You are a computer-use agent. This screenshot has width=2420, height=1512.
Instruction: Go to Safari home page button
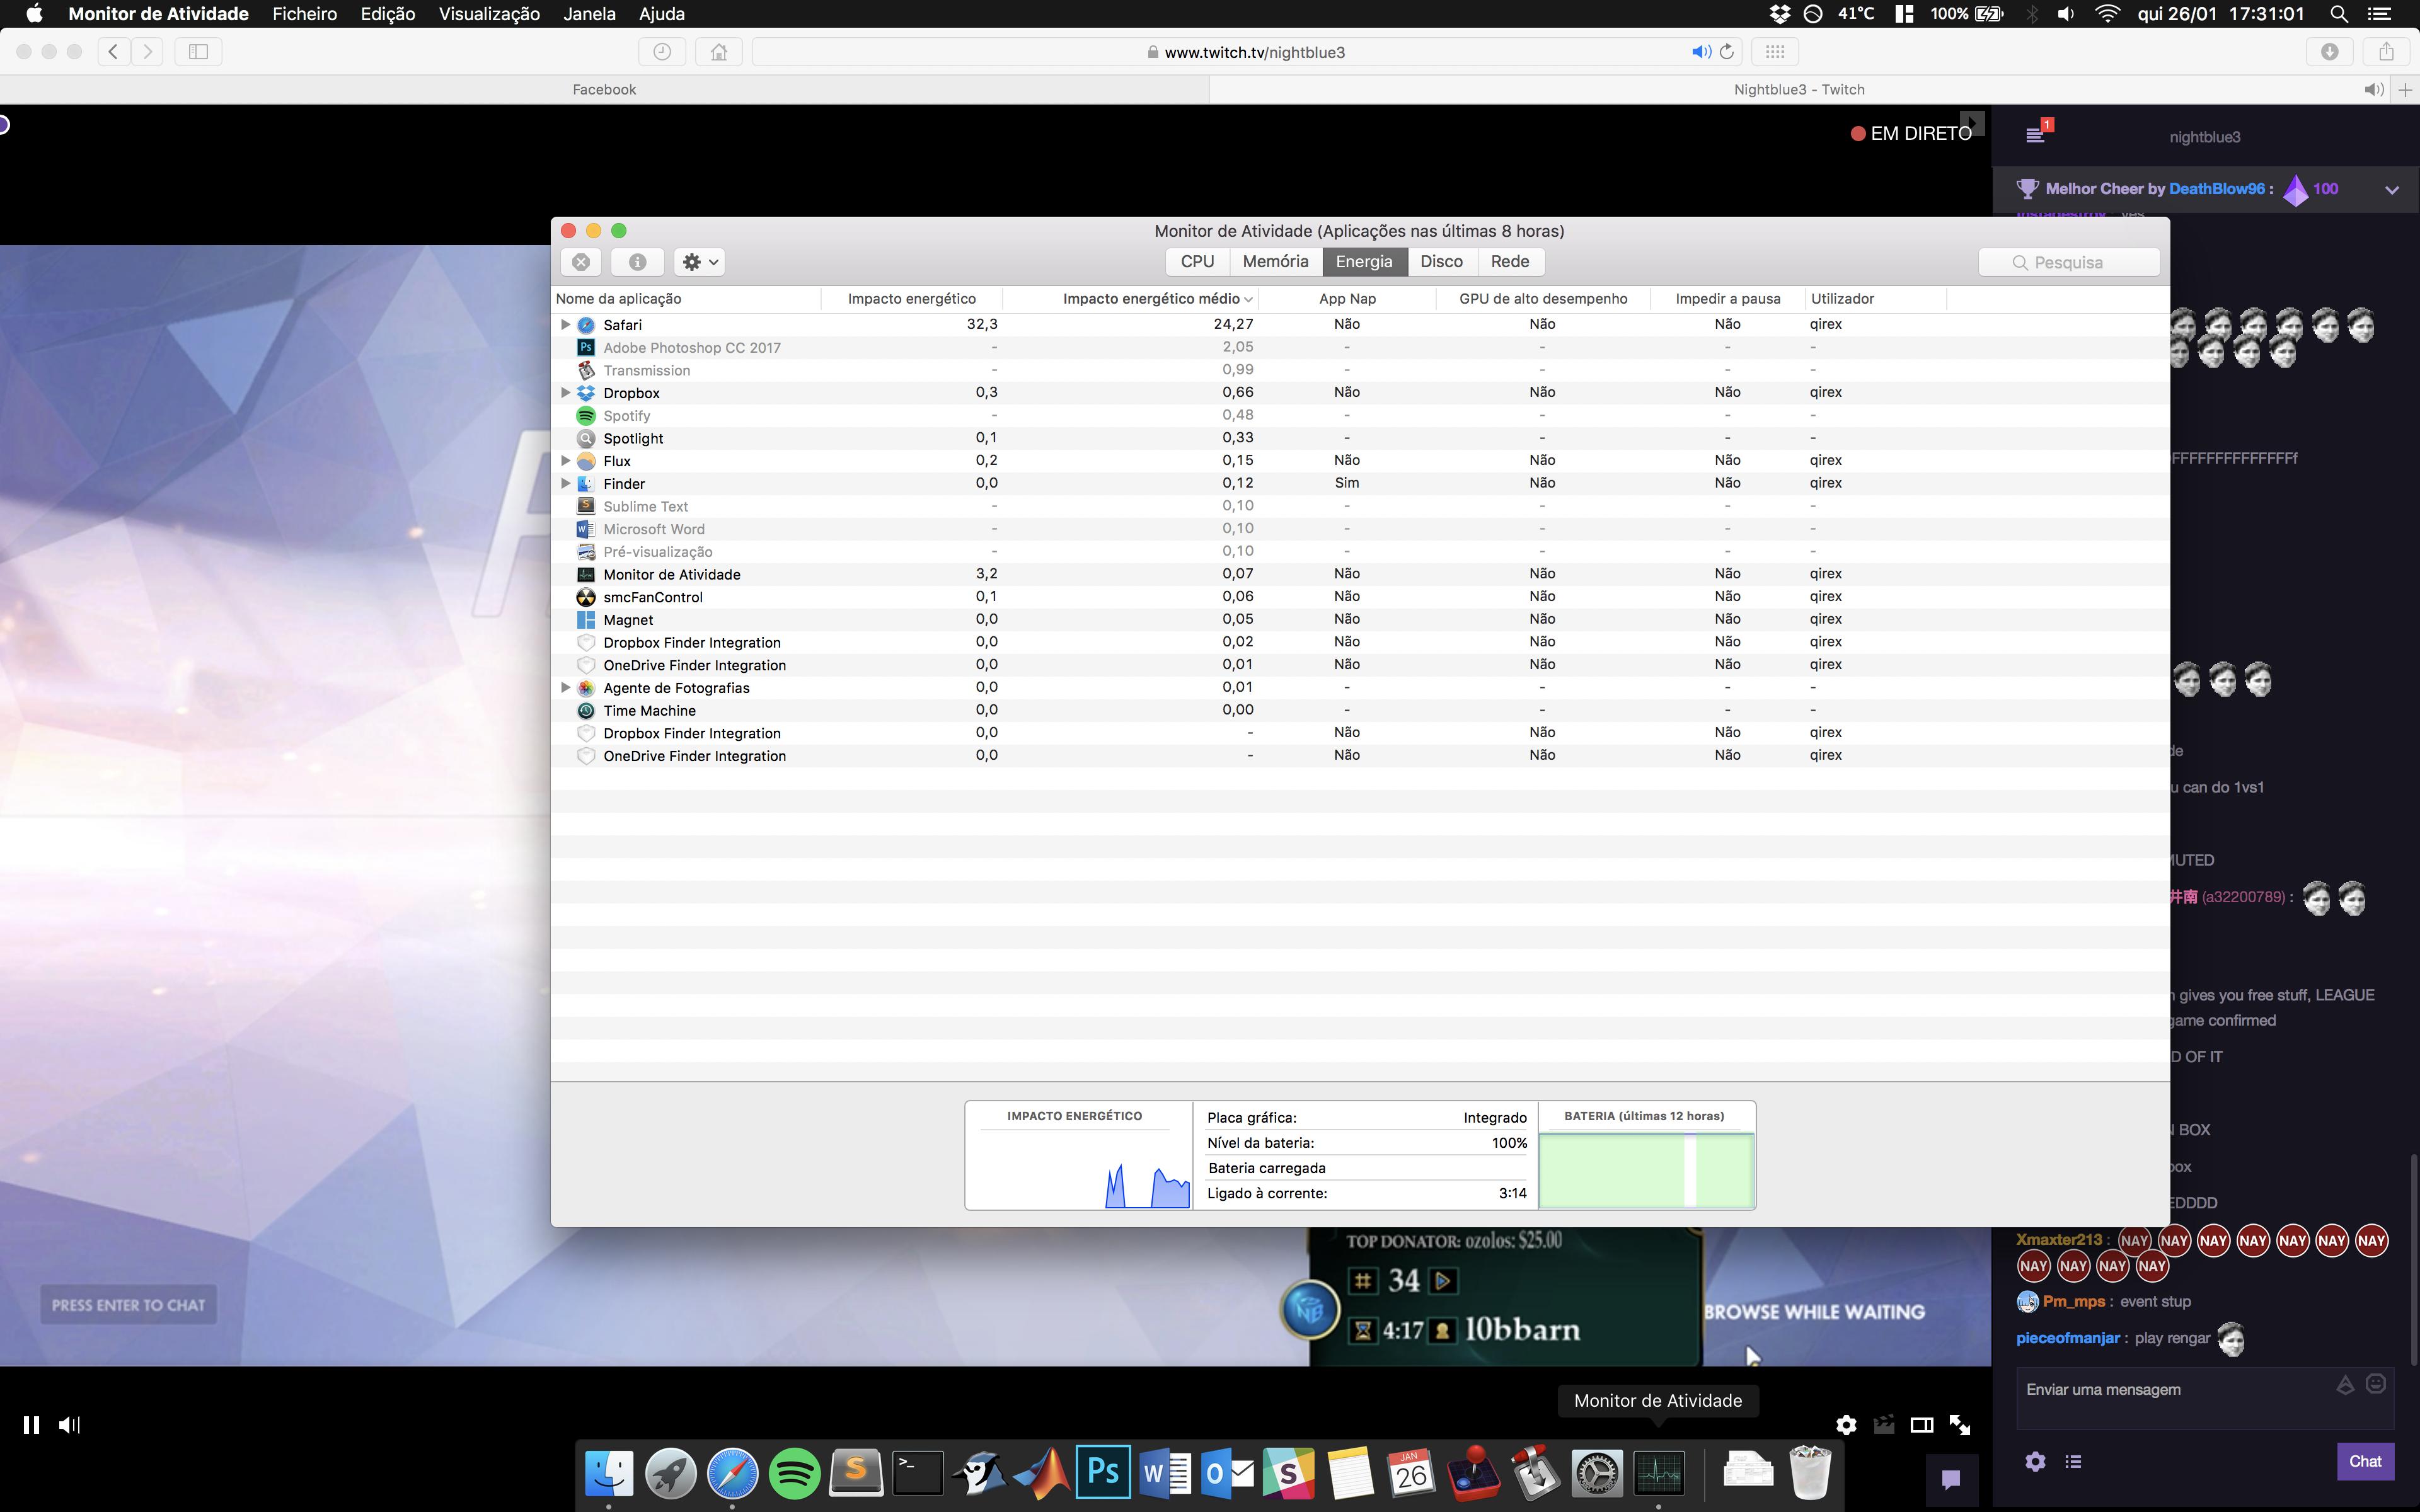719,52
